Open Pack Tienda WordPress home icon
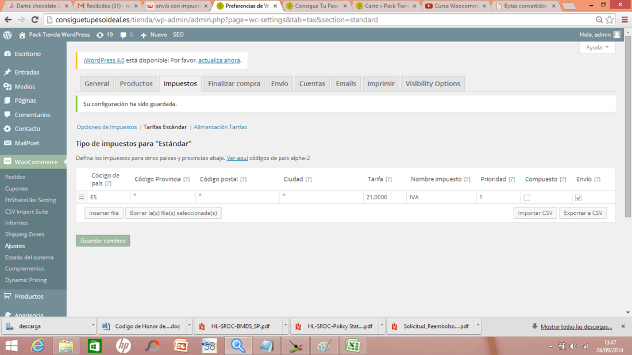The height and width of the screenshot is (355, 632). (22, 35)
